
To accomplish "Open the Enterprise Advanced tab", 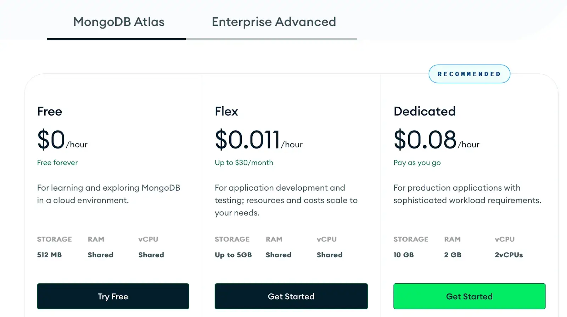I will tap(274, 22).
